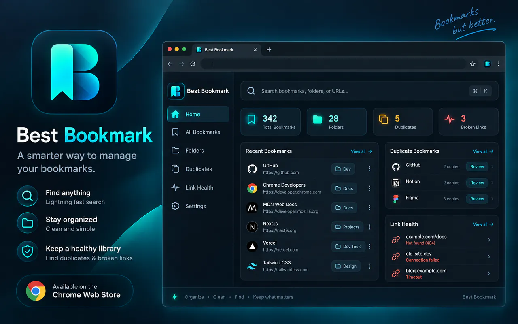Bookmark this page with the star icon

[x=473, y=64]
